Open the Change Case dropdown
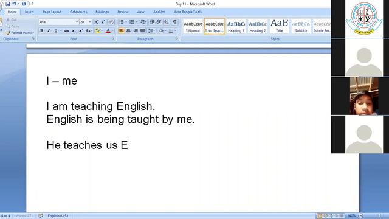 (x=89, y=31)
